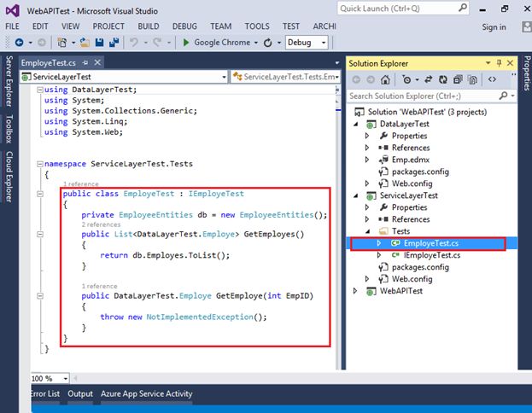This screenshot has width=532, height=413.
Task: Click the Sign in link
Action: 494,27
